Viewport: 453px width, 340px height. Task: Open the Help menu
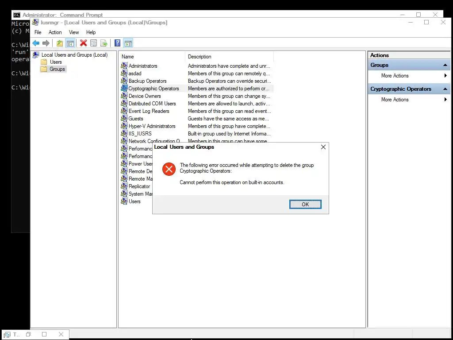pyautogui.click(x=91, y=32)
